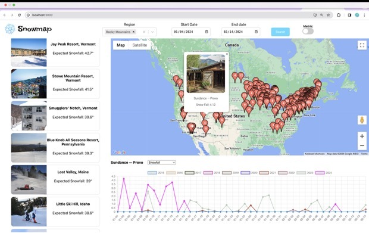Open the Snowfall chart metric dropdown
The height and width of the screenshot is (233, 369).
[x=162, y=163]
